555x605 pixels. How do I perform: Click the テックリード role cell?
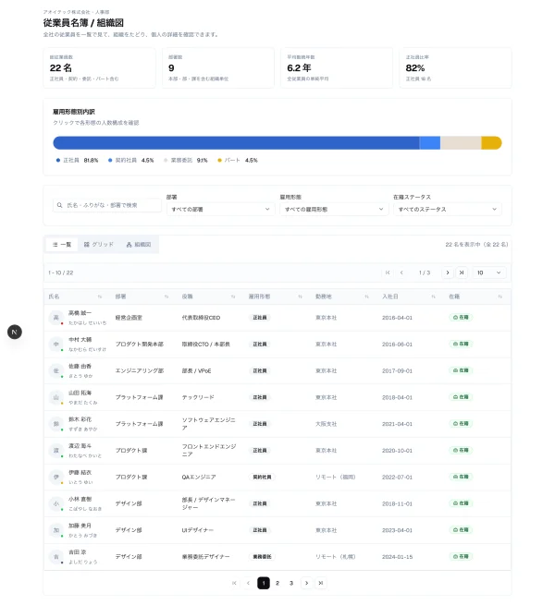198,397
